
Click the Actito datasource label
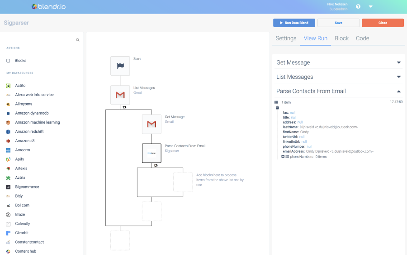coord(20,86)
